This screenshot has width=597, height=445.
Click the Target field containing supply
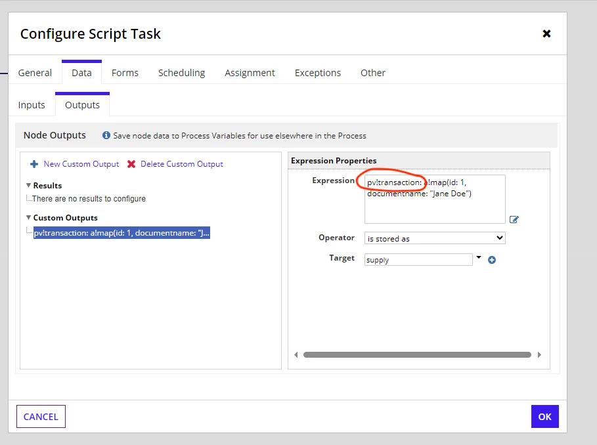tap(418, 260)
